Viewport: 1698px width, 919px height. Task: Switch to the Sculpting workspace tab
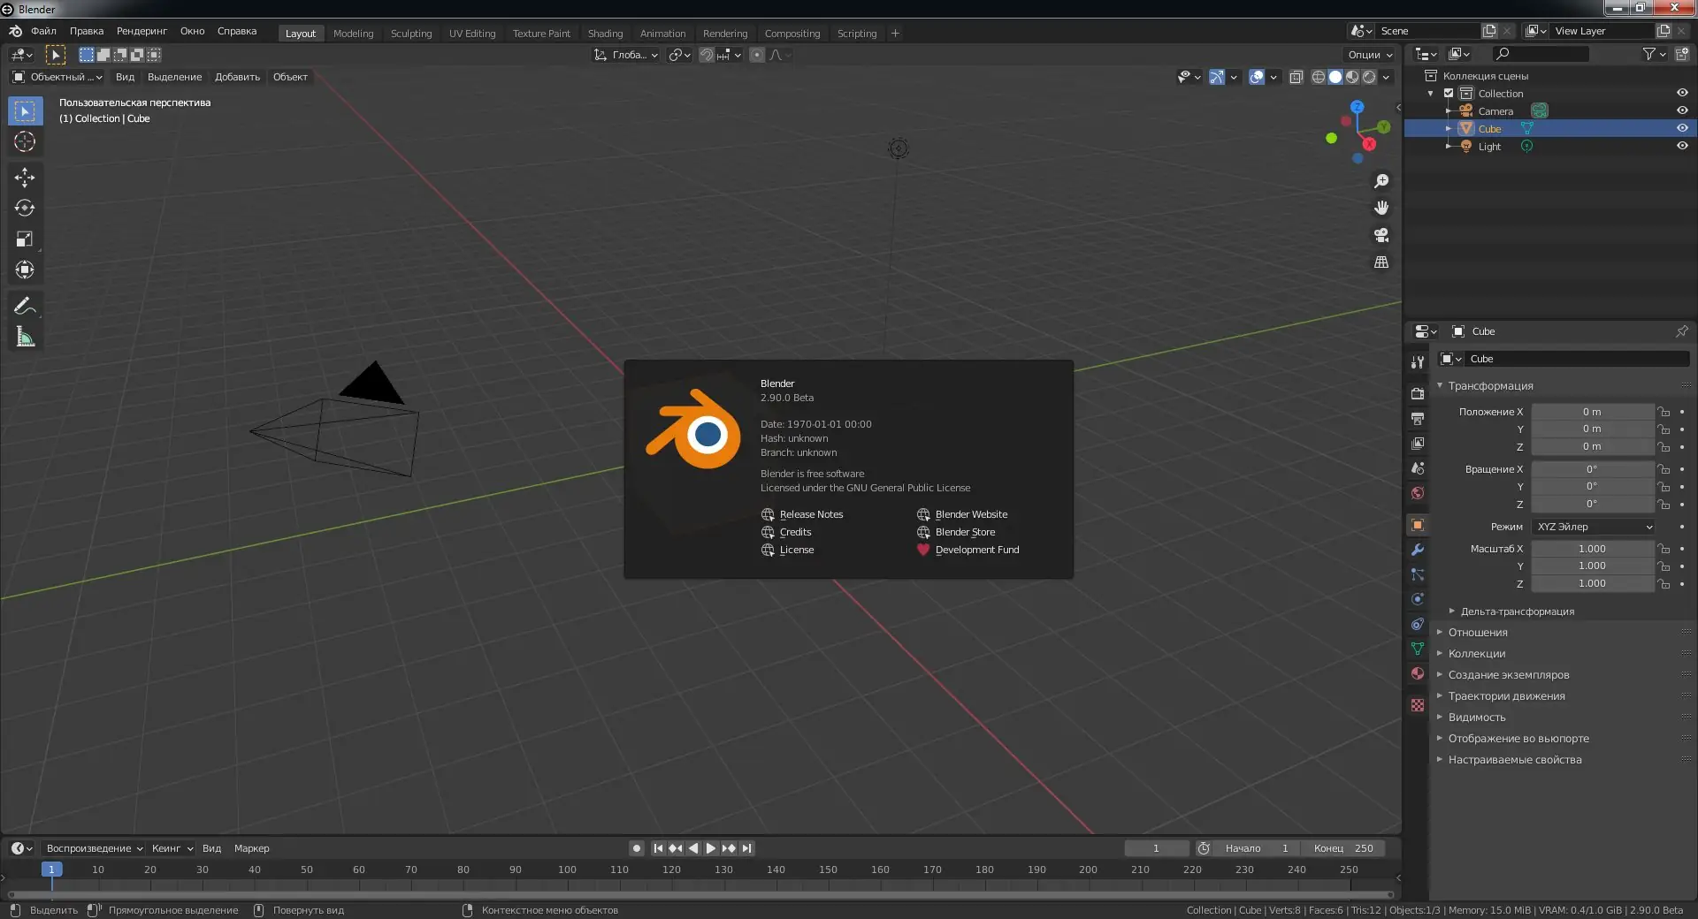tap(411, 34)
